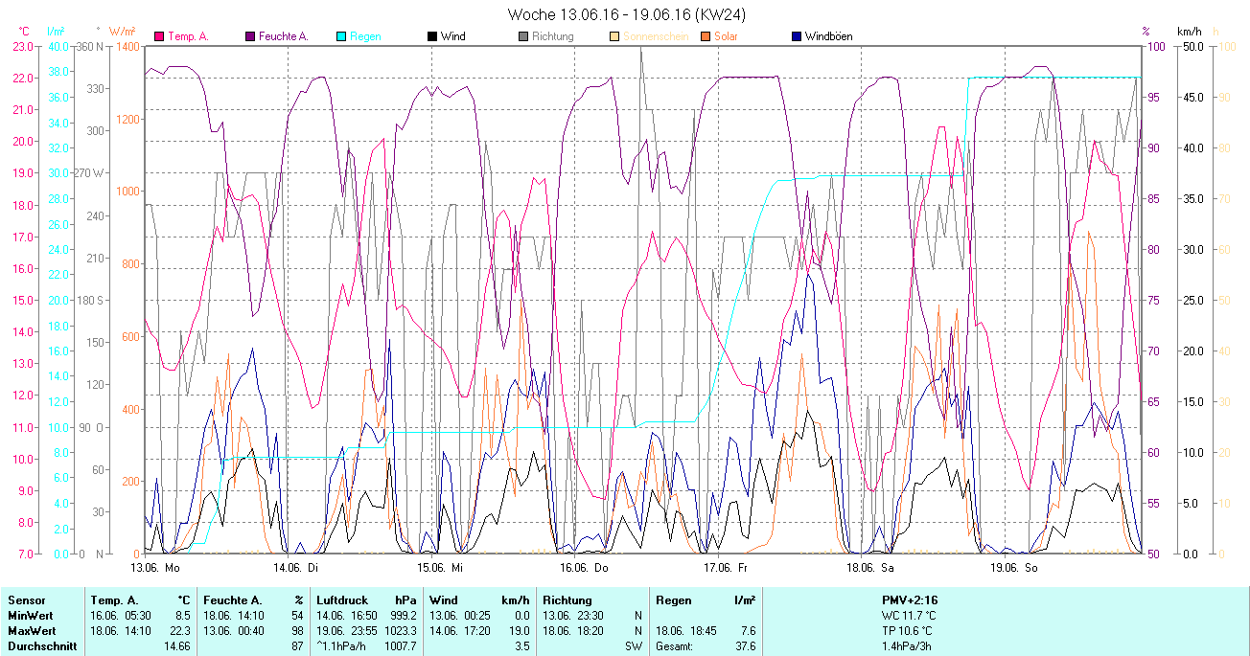
Task: Click the '18.06. Sa' date axis label
Action: click(x=869, y=568)
